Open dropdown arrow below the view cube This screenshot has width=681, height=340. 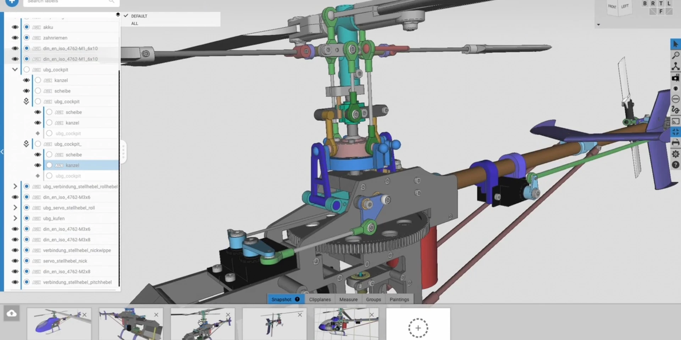point(598,25)
